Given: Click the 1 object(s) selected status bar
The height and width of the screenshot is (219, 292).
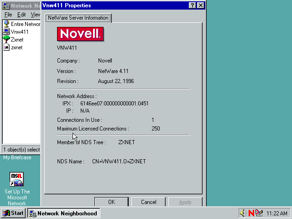Looking at the screenshot, I should pyautogui.click(x=21, y=150).
